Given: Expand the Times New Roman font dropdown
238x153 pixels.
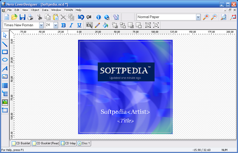Looking at the screenshot, I should click(x=41, y=25).
